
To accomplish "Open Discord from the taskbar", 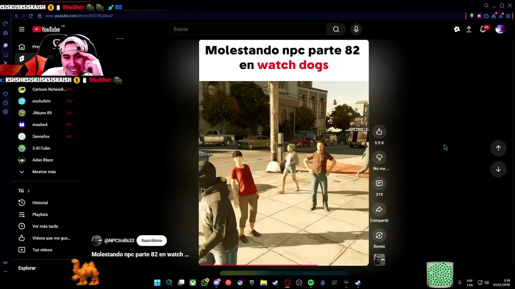I will click(x=216, y=283).
